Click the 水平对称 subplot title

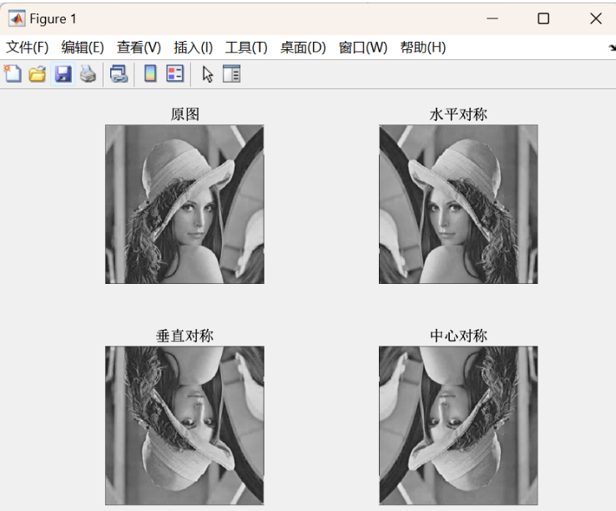(458, 114)
